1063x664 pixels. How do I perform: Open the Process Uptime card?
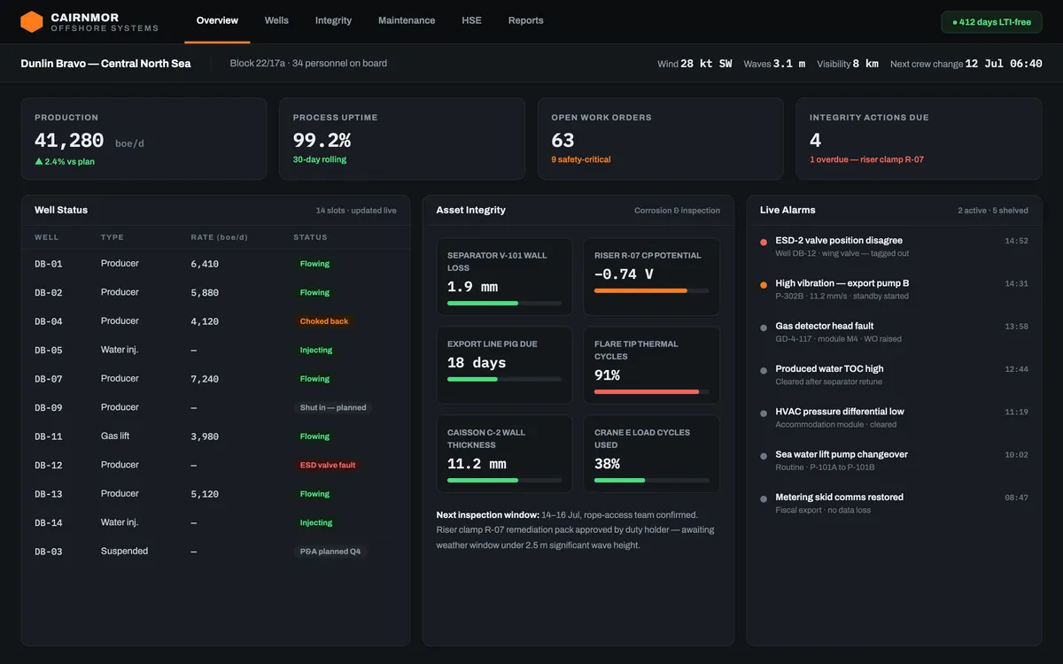402,139
